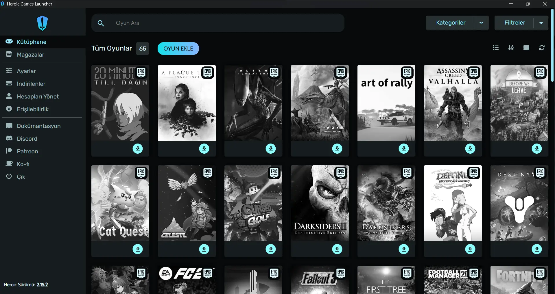Expand the Kategoriler dropdown arrow
Image resolution: width=555 pixels, height=294 pixels.
click(x=481, y=23)
